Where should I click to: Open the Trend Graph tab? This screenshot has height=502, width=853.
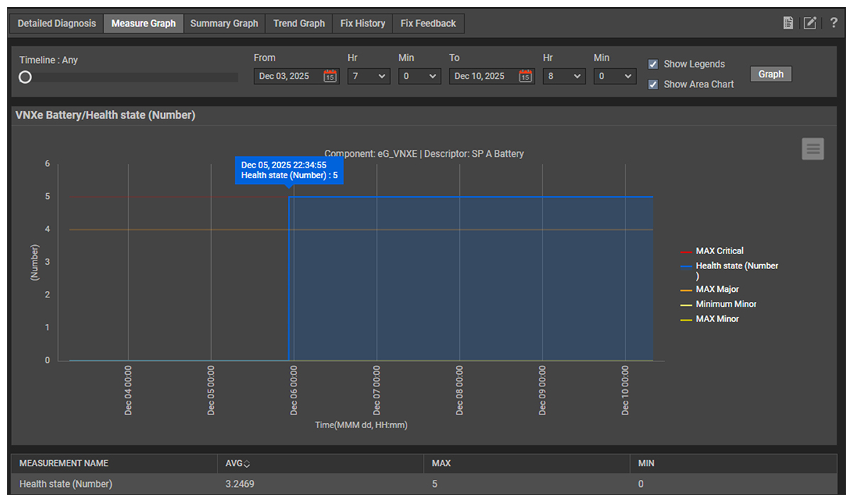click(x=299, y=23)
